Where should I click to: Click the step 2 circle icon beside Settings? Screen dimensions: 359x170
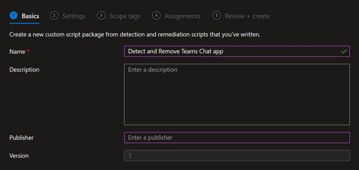click(x=54, y=16)
